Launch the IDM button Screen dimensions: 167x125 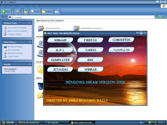[x=90, y=60]
